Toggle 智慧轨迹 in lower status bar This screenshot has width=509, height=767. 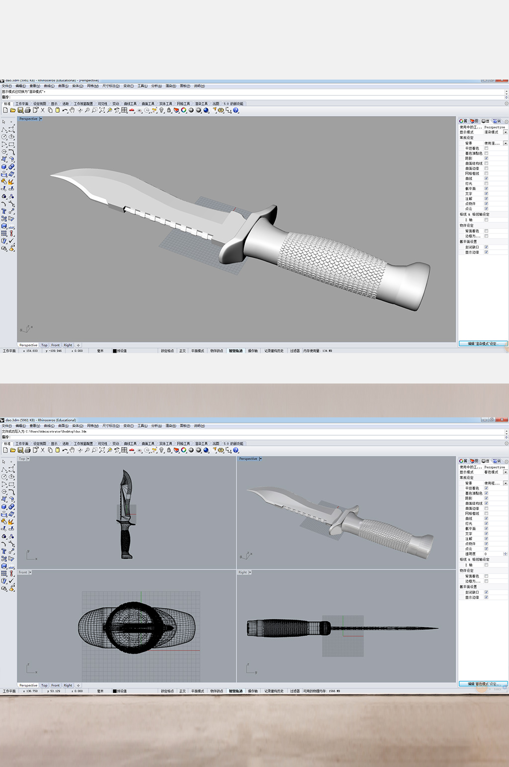point(236,691)
